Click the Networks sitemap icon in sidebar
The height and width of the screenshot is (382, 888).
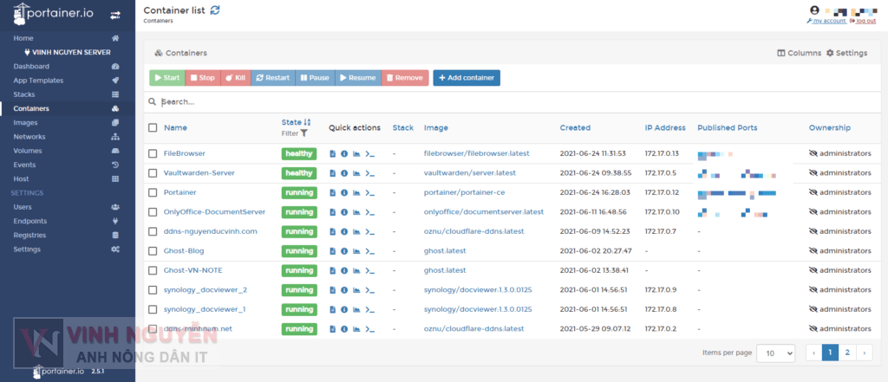click(115, 137)
